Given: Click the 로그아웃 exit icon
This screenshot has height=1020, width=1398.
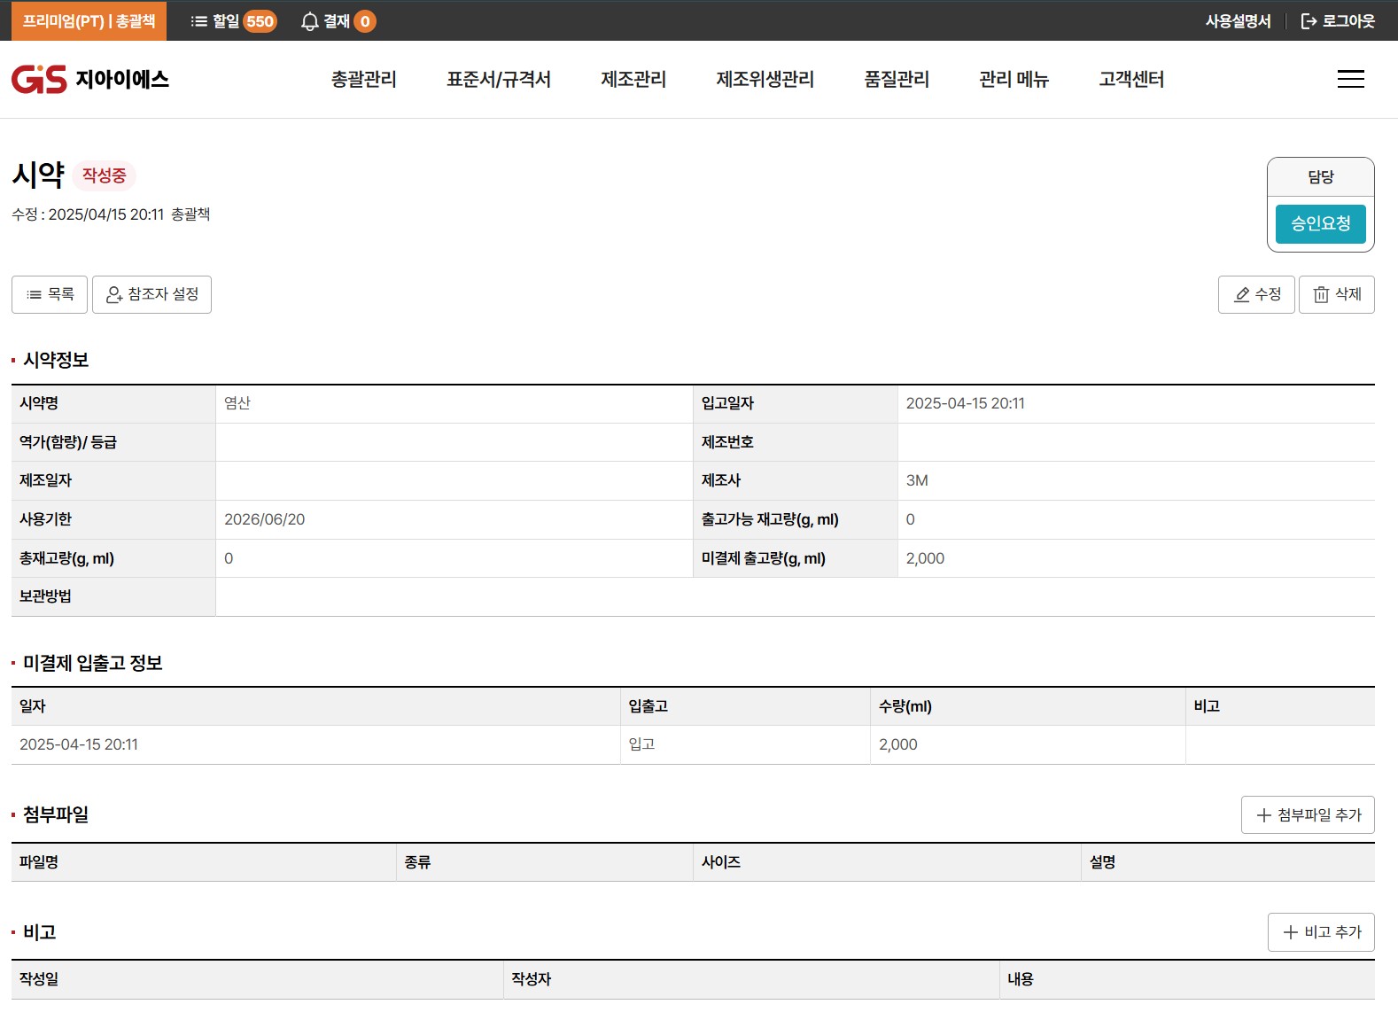Looking at the screenshot, I should coord(1309,21).
